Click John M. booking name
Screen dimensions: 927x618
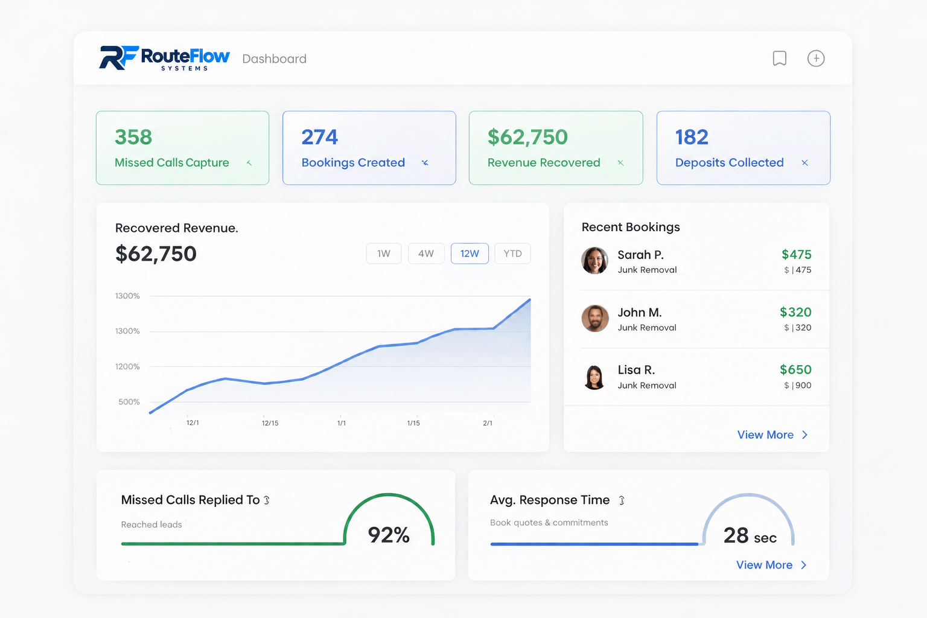(640, 313)
